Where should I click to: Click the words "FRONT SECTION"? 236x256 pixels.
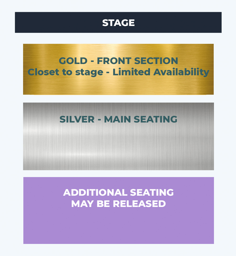[x=137, y=61]
